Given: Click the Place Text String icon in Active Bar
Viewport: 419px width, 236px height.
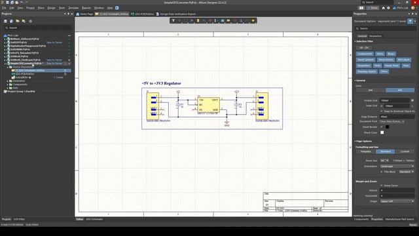Looking at the screenshot, I should click(241, 20).
